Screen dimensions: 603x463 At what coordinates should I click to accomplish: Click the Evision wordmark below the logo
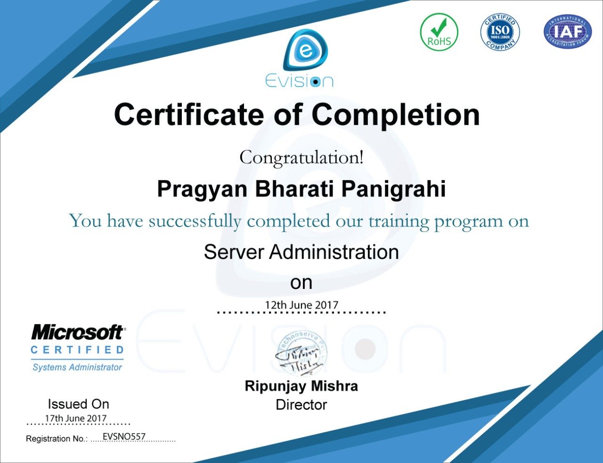[x=299, y=81]
